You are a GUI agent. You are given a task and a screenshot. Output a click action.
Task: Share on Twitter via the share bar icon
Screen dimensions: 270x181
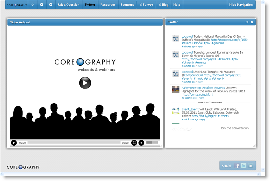pos(244,165)
